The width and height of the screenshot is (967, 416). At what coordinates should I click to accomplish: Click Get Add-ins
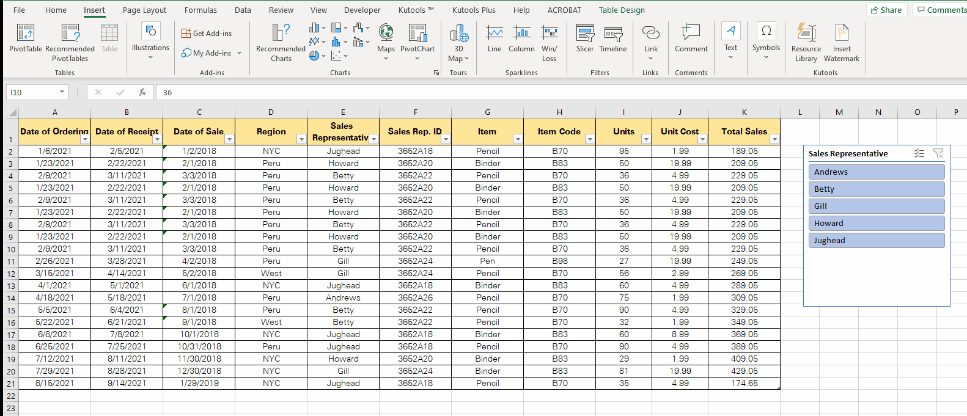click(207, 34)
